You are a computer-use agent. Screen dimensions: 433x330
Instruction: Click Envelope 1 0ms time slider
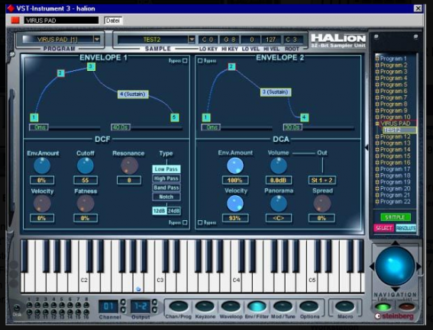39,127
